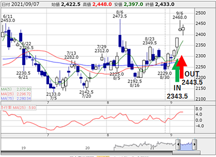Click the 6/22 2326.5 price label

click(26, 46)
